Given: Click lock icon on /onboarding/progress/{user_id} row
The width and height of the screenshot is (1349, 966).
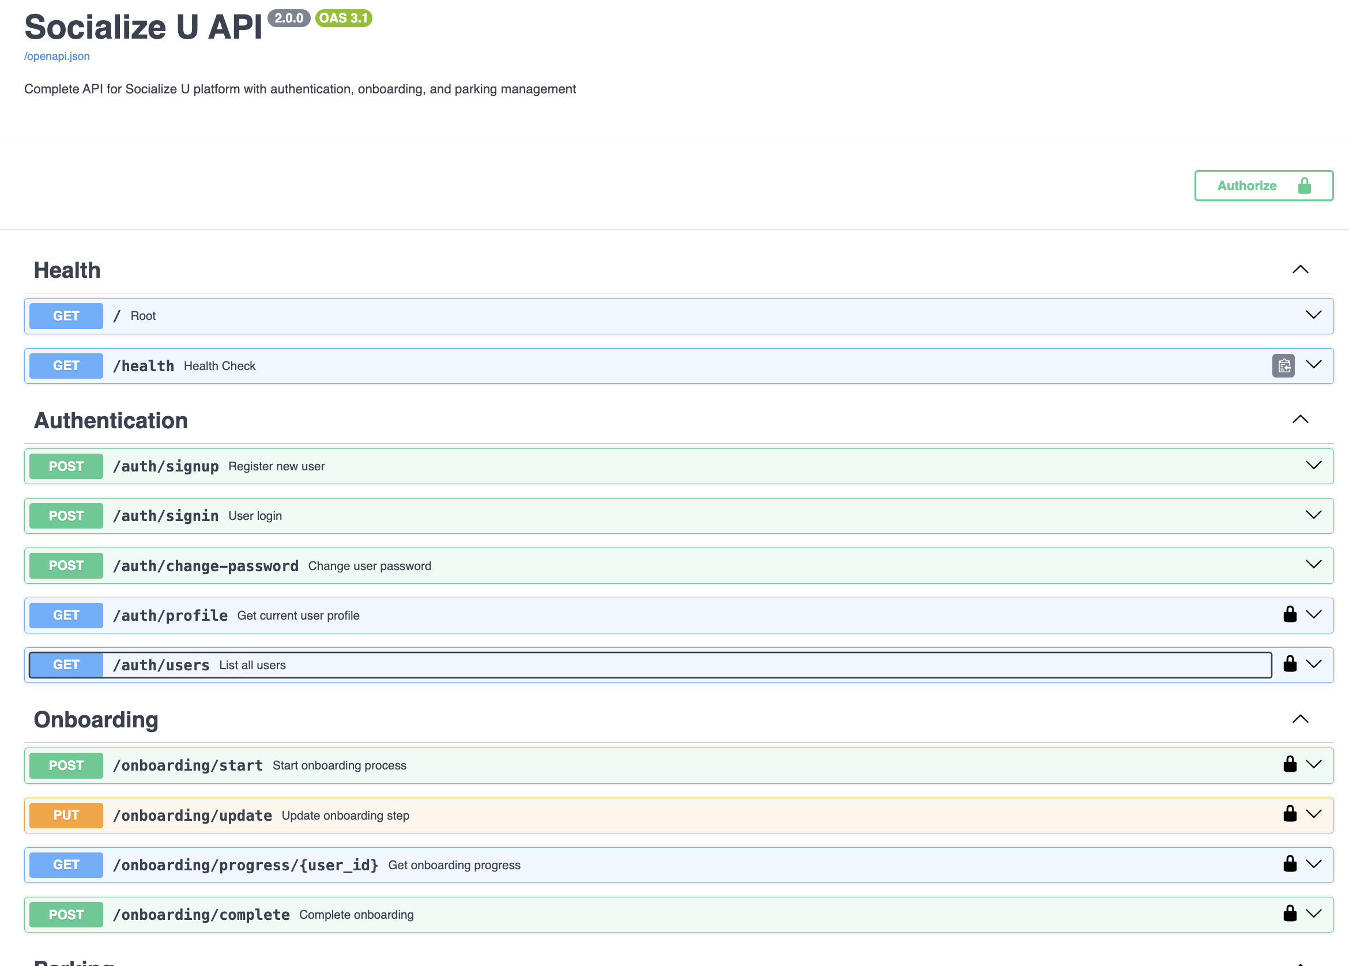Looking at the screenshot, I should [1290, 863].
